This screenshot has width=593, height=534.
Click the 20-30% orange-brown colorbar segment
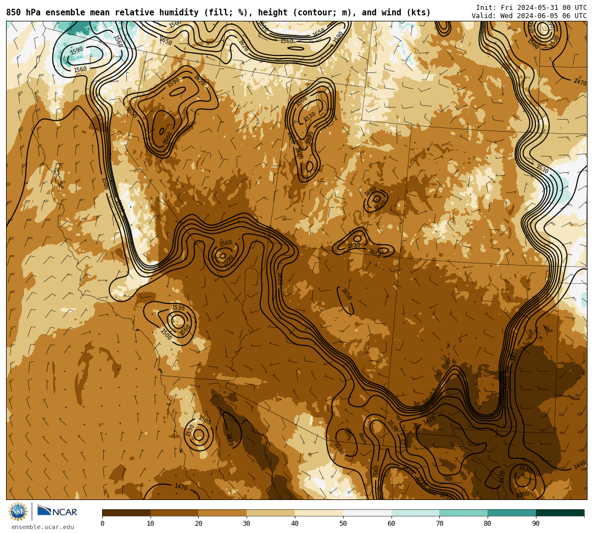click(x=223, y=513)
